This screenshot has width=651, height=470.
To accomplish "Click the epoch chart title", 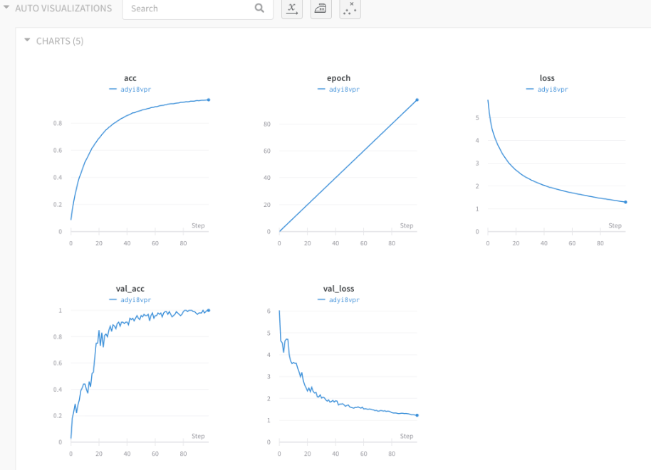I will coord(338,78).
